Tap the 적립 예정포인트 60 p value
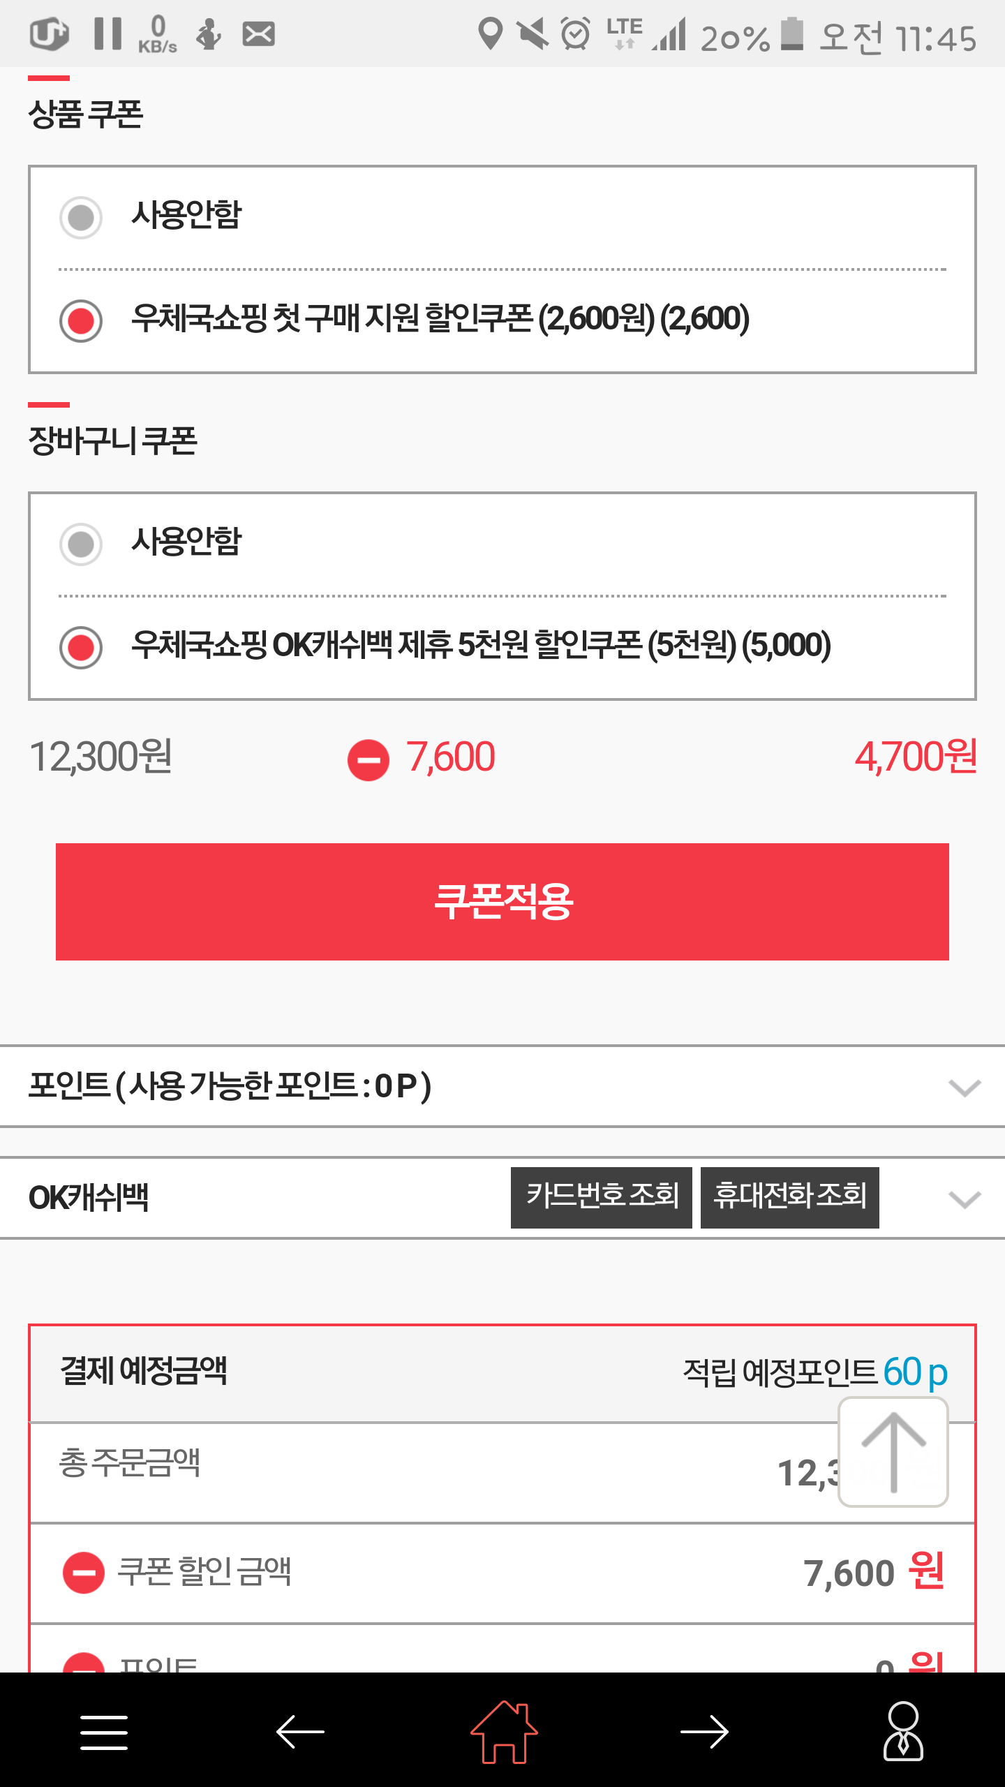The width and height of the screenshot is (1005, 1787). (x=914, y=1372)
